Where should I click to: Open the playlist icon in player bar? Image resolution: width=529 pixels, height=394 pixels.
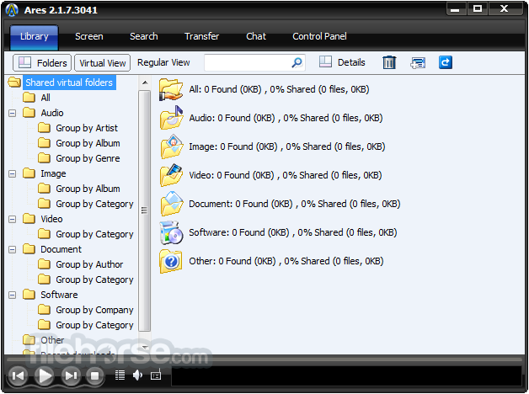point(120,375)
